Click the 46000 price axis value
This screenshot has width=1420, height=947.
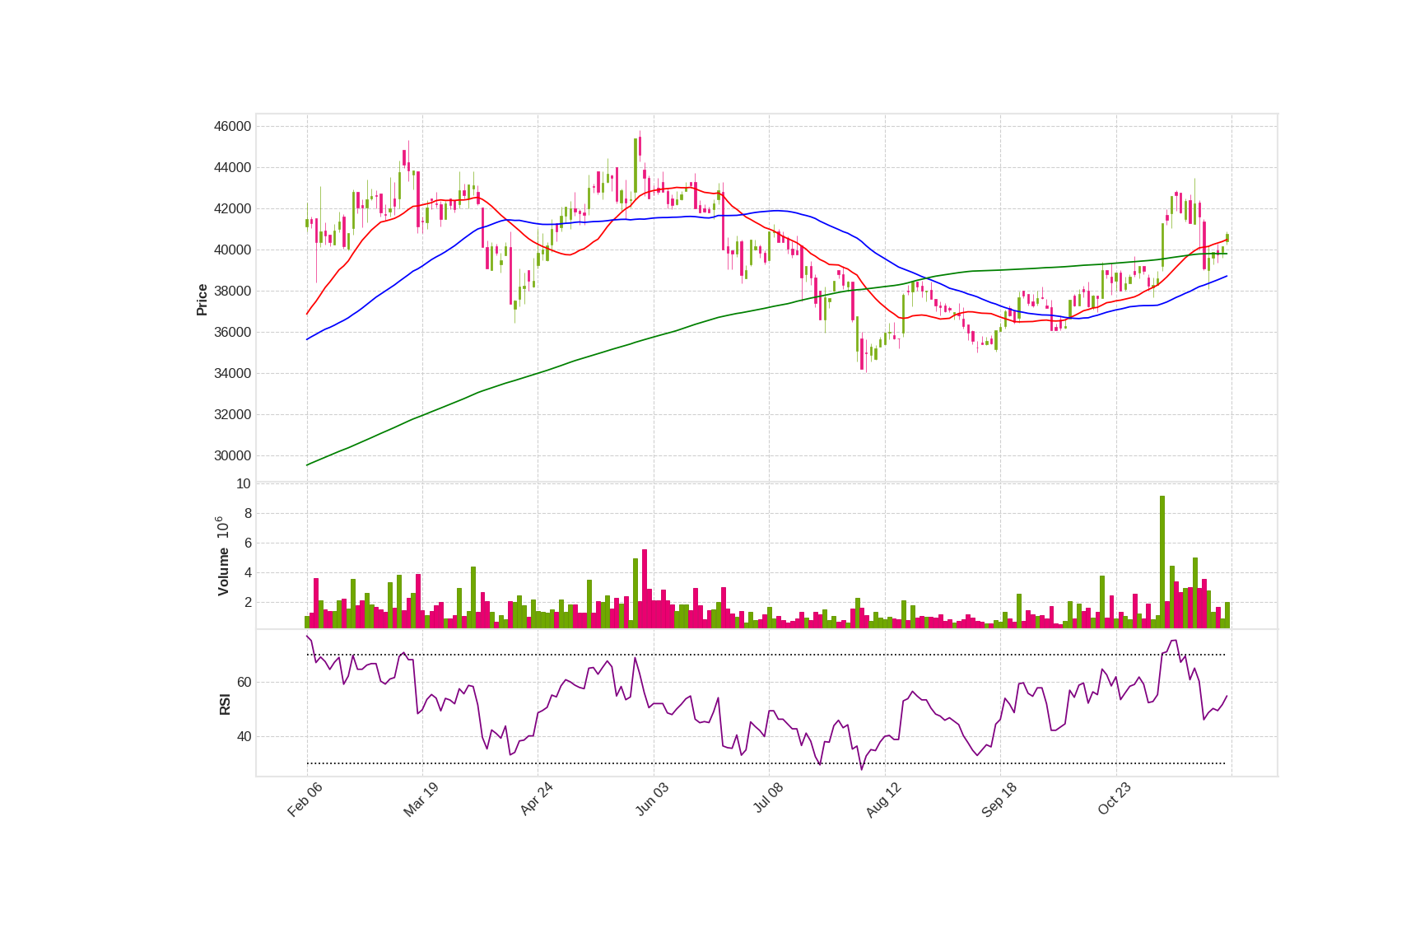tap(232, 126)
